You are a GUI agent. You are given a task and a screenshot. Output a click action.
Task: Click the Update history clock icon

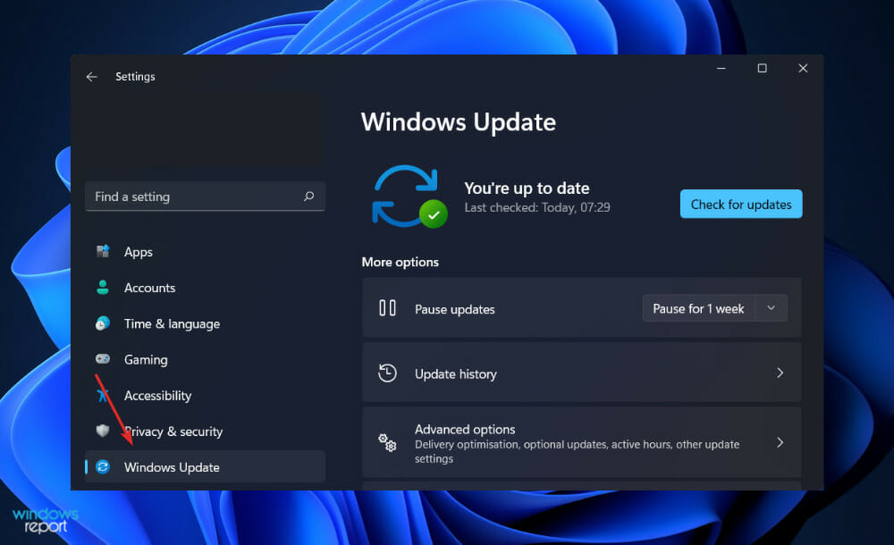coord(387,373)
